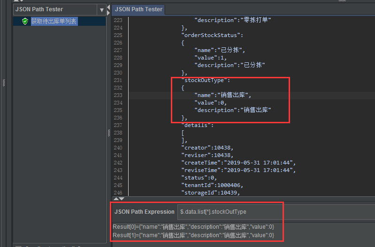Click line number 231 in gutter
This screenshot has width=375, height=247.
tap(118, 80)
